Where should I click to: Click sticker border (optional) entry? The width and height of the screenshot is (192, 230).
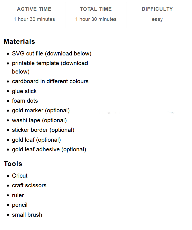click(x=43, y=130)
